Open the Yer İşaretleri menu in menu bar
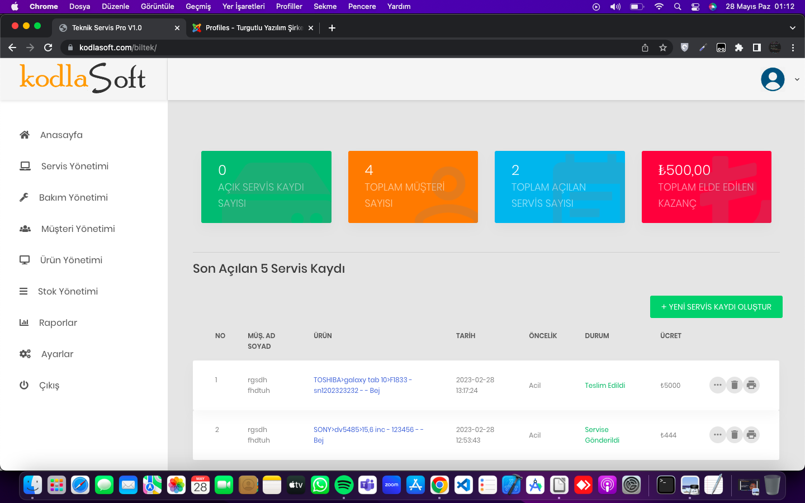Image resolution: width=805 pixels, height=503 pixels. 243,7
